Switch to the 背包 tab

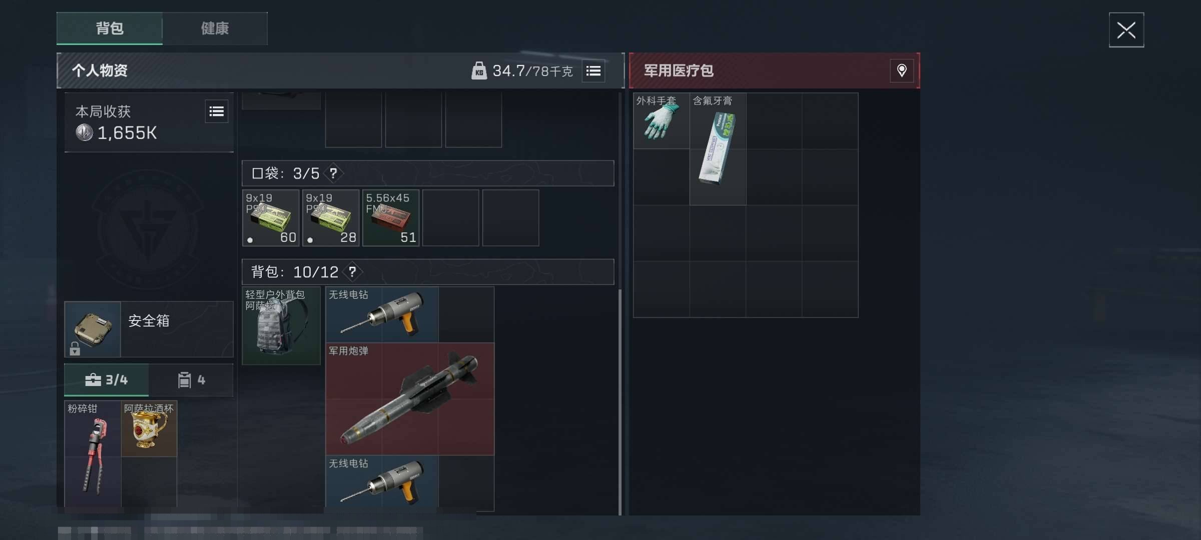point(110,28)
